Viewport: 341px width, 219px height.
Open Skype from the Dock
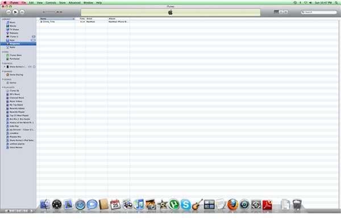coord(186,204)
